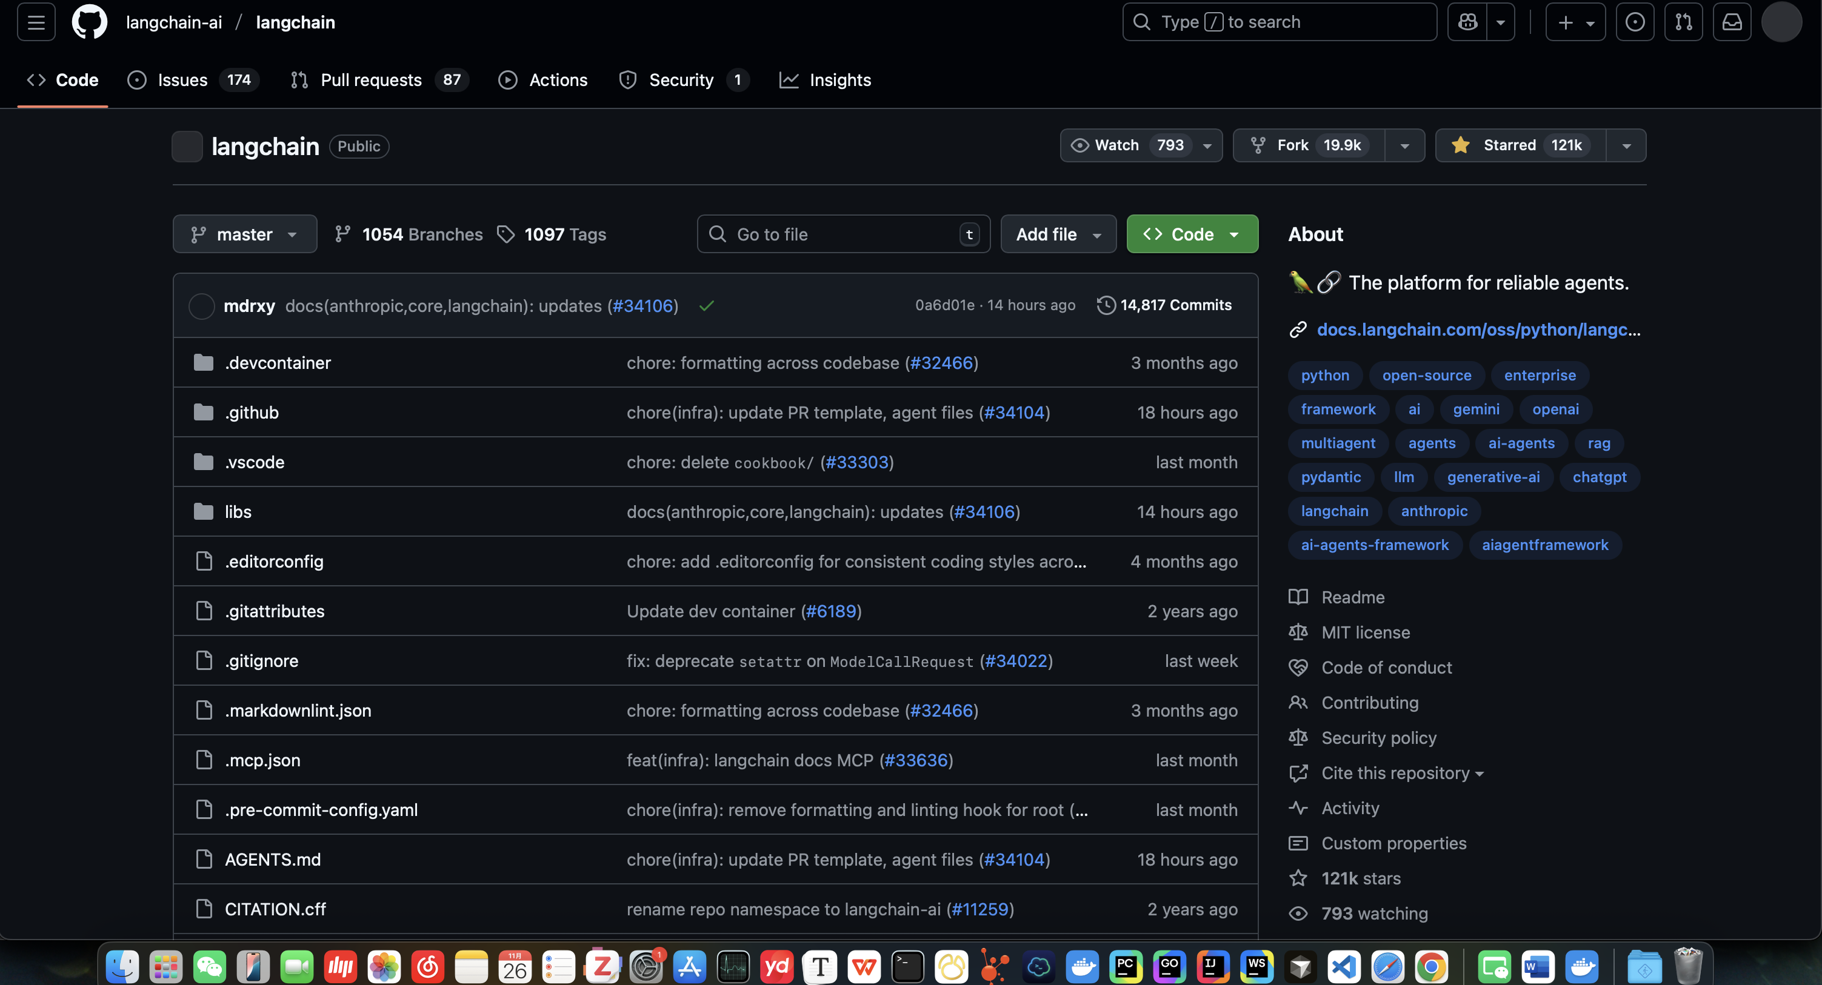
Task: Open the hamburger navigation menu
Action: [x=36, y=22]
